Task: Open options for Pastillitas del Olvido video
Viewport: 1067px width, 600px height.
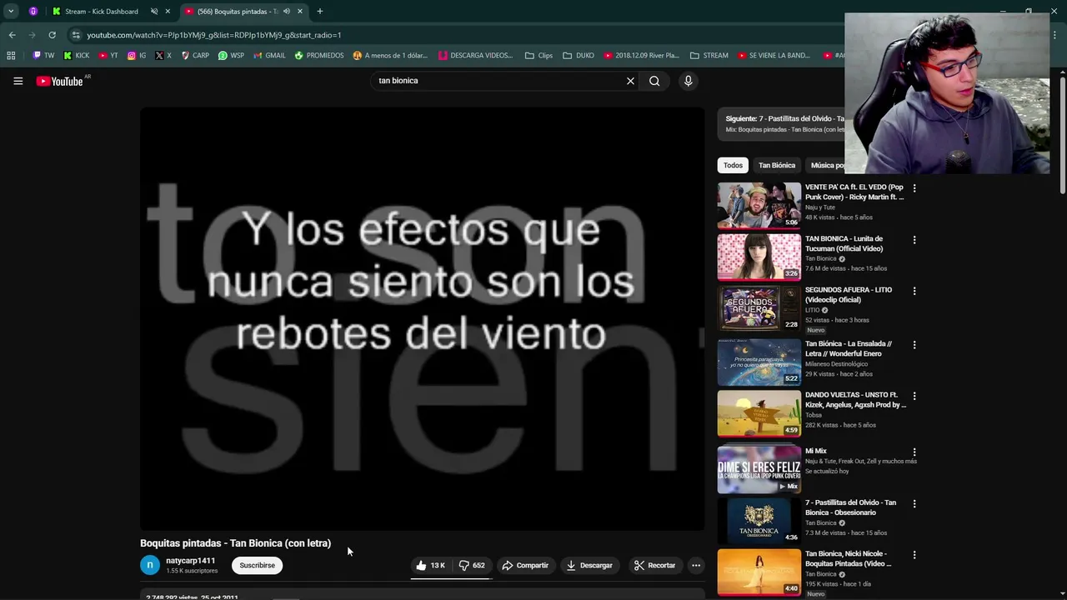Action: pos(914,504)
